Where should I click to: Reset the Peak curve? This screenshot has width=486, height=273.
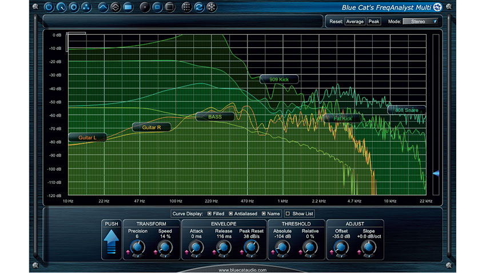coord(374,21)
